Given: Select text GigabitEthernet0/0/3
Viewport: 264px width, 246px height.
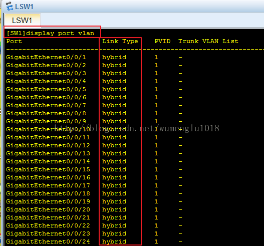Looking at the screenshot, I should (x=46, y=73).
